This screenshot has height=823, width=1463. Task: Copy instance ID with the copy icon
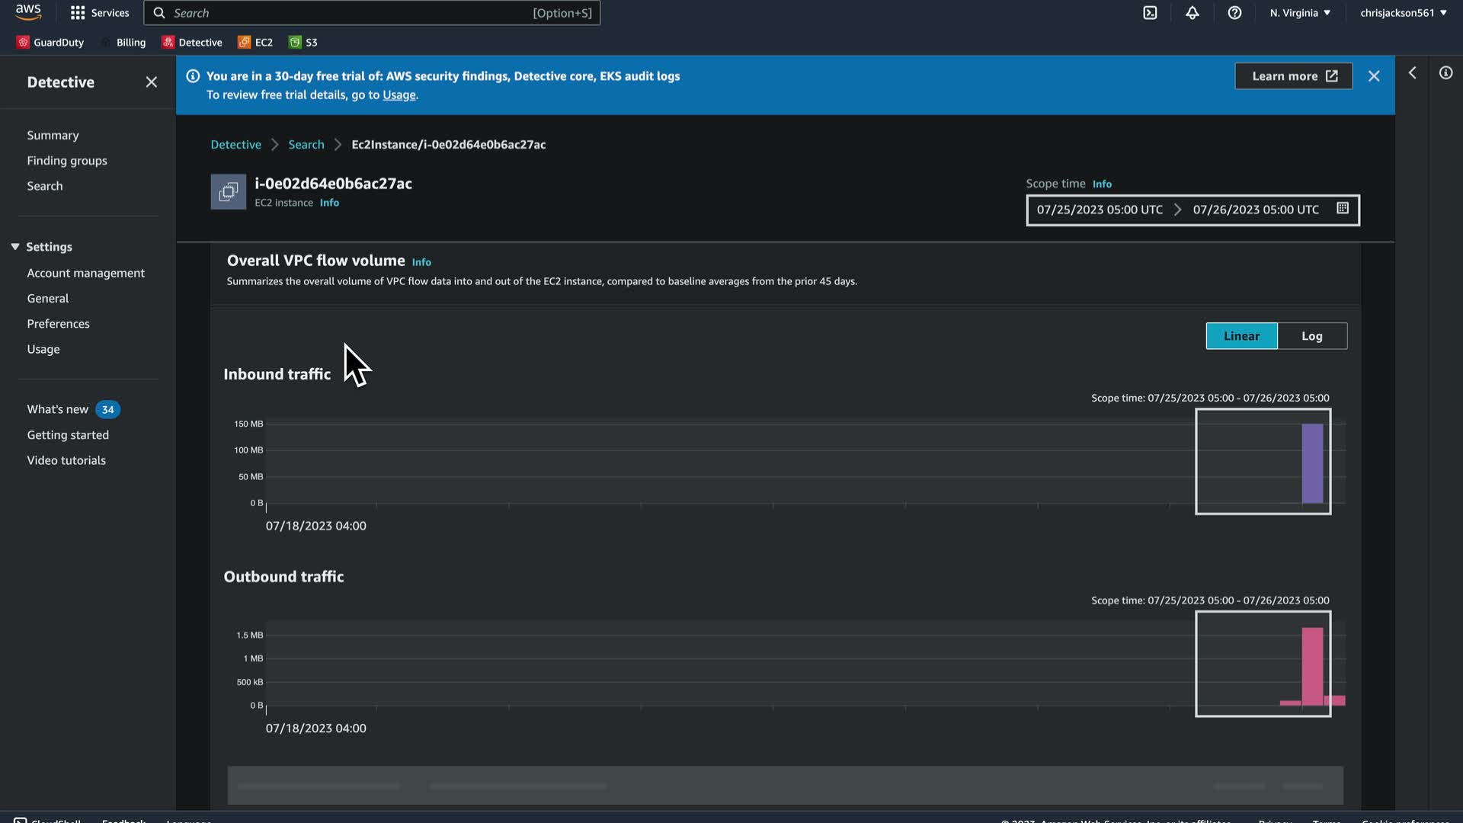tap(228, 192)
